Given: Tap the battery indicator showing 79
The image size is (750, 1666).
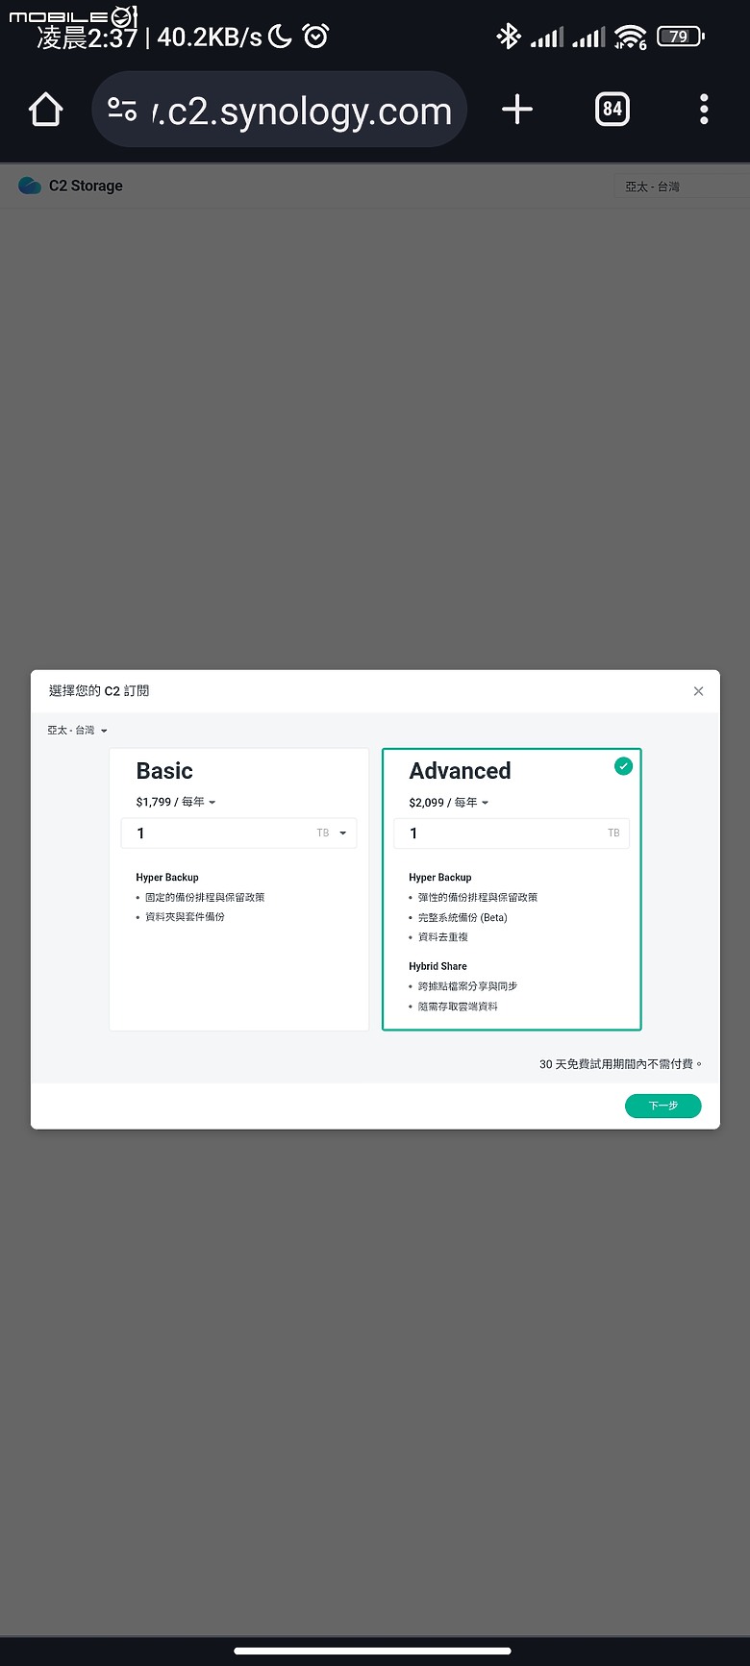Looking at the screenshot, I should (x=681, y=37).
